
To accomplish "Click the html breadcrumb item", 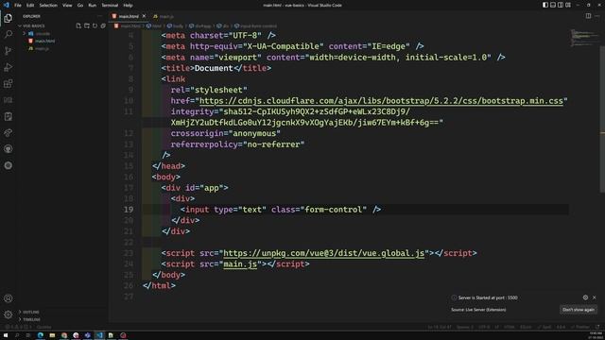I will tap(154, 25).
